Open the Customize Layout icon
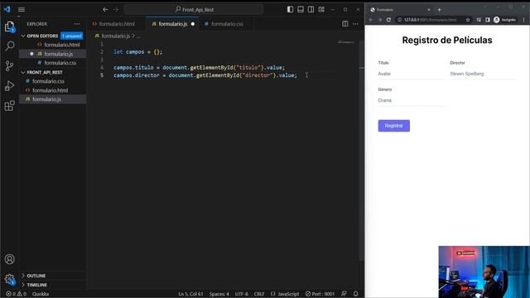This screenshot has height=298, width=530. click(321, 9)
